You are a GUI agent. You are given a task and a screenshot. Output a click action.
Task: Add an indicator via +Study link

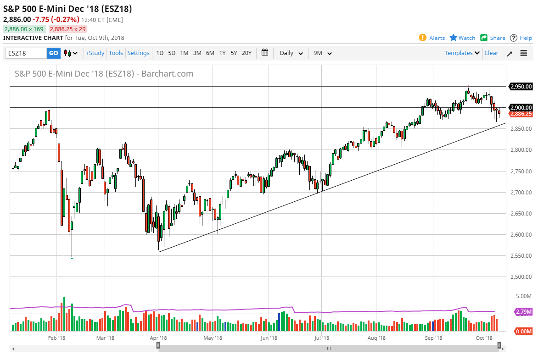(x=95, y=53)
